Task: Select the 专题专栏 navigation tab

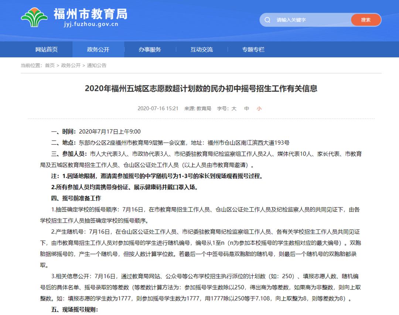Action: click(x=253, y=49)
